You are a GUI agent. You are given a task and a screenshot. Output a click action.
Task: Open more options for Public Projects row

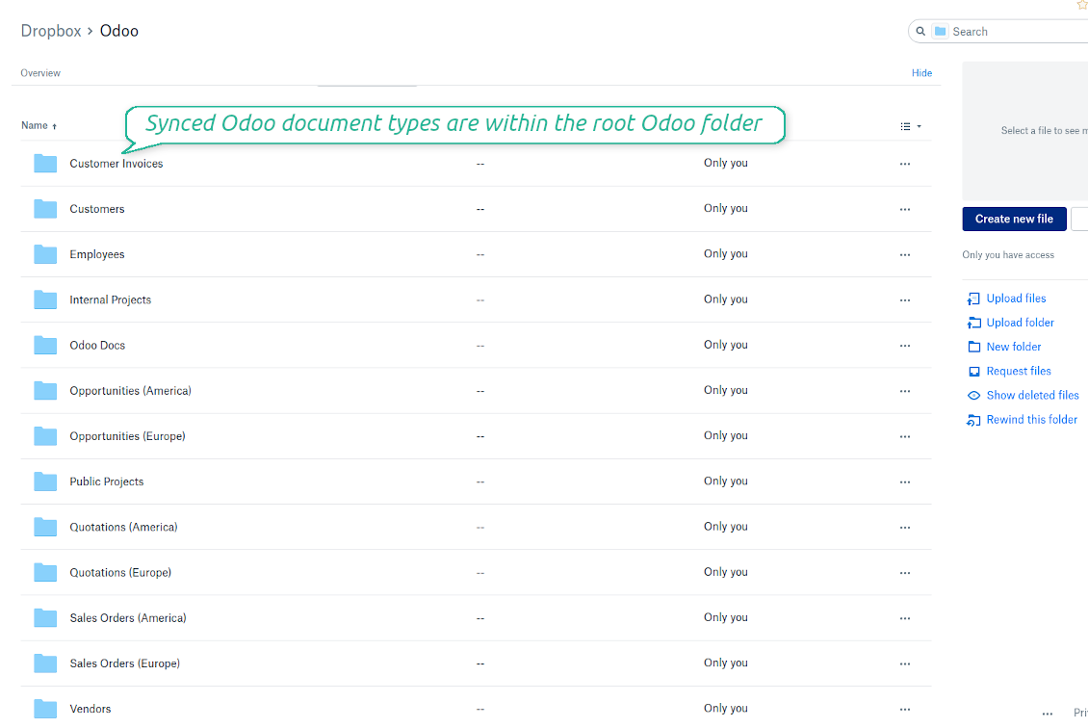(x=905, y=481)
